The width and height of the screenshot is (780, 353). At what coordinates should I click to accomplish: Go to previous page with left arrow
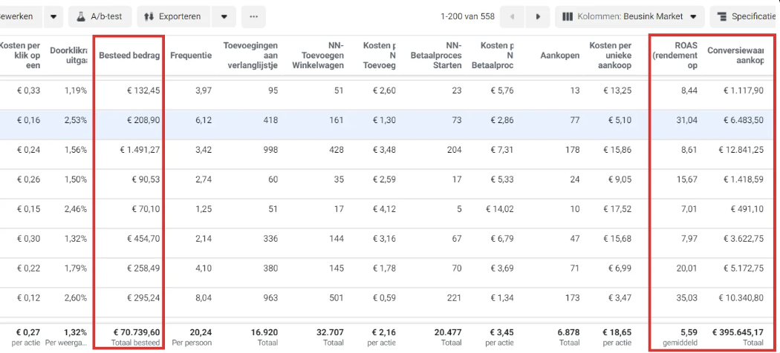tap(512, 16)
